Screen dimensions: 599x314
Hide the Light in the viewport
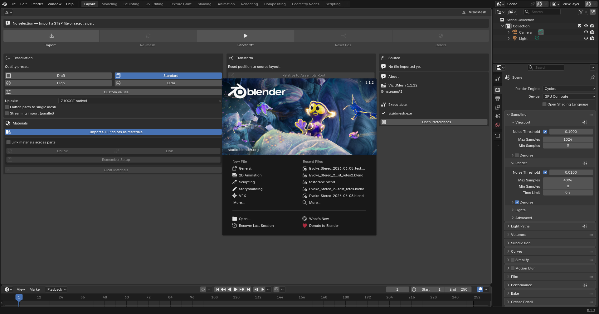tap(586, 38)
